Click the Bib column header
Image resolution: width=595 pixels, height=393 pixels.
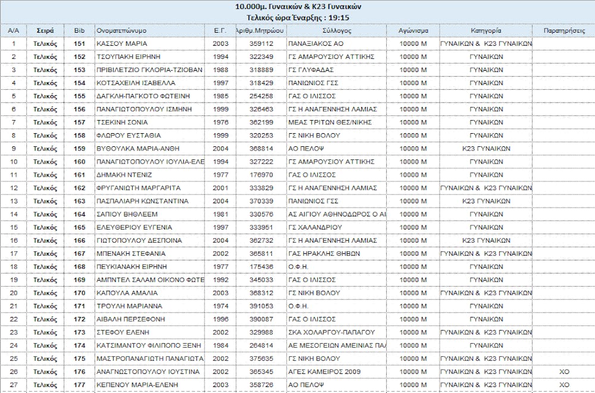tap(79, 30)
